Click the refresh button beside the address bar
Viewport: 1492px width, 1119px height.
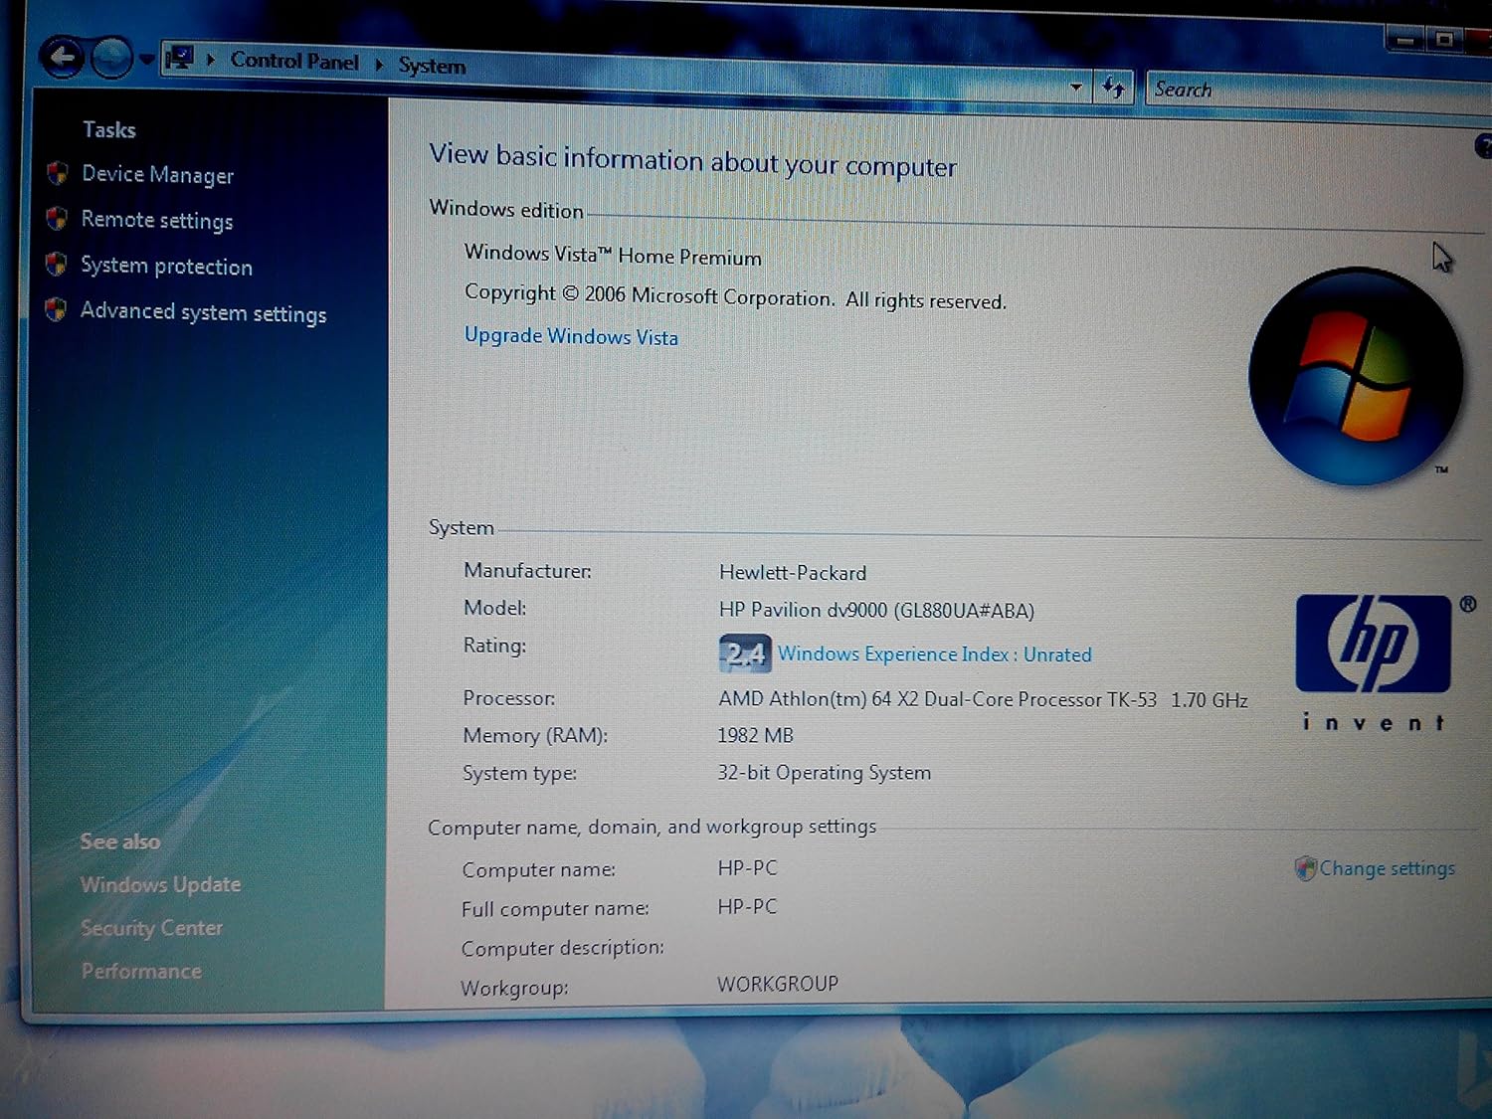tap(1114, 89)
